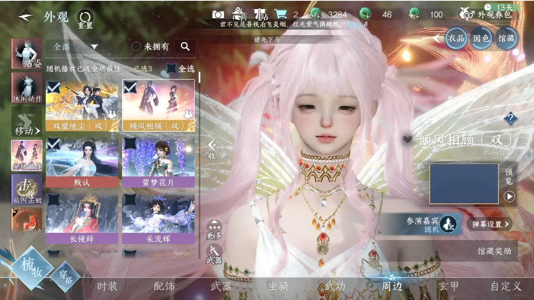Toggle the 武器 weapon display icon
Screen dimensions: 534x300
click(214, 254)
